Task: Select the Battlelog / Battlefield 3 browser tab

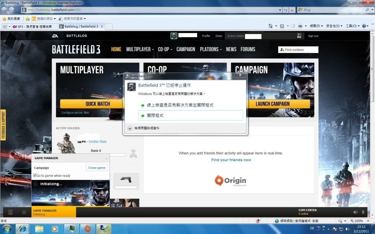Action: click(81, 26)
